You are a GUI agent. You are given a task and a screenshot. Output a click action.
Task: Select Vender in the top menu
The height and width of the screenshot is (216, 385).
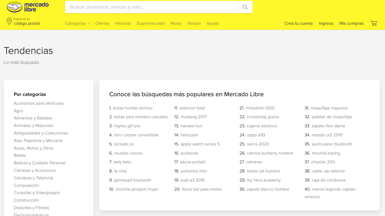tap(194, 24)
